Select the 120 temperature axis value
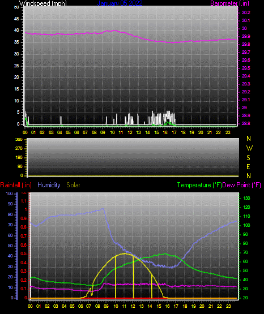 246,207
